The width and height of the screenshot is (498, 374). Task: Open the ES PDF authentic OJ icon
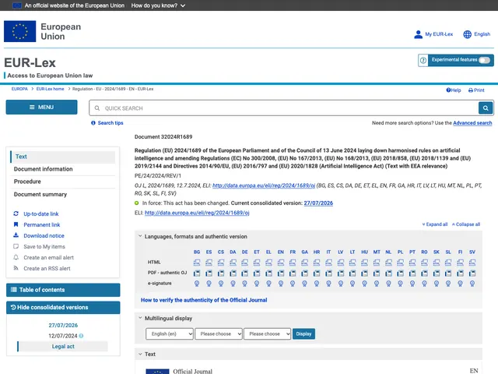click(x=209, y=273)
